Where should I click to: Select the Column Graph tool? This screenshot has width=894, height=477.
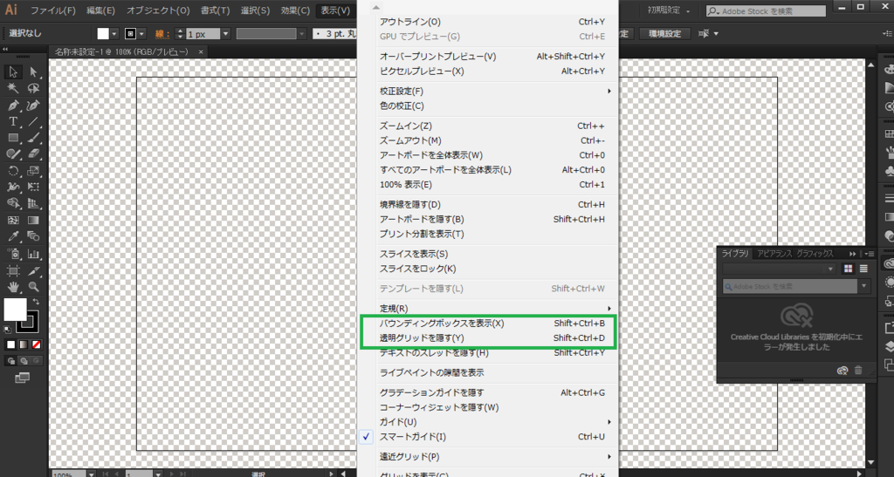click(34, 253)
